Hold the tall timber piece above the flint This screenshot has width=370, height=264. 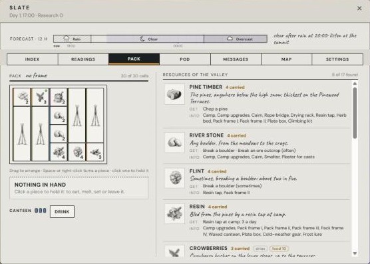[77, 115]
